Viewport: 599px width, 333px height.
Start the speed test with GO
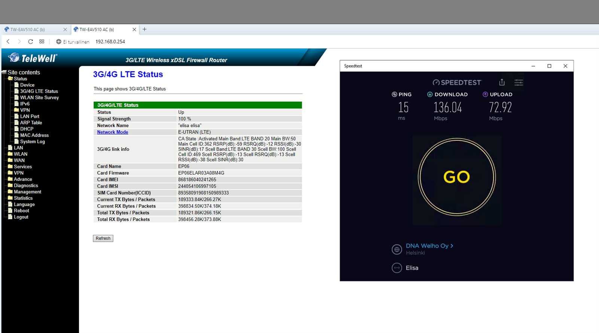point(457,177)
